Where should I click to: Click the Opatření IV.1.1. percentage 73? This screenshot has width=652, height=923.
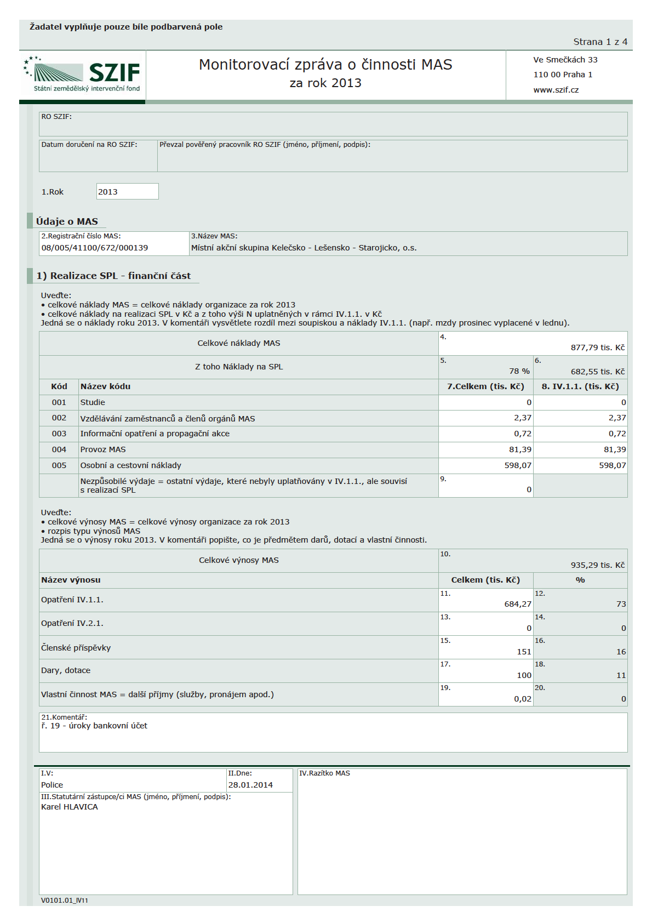580,600
